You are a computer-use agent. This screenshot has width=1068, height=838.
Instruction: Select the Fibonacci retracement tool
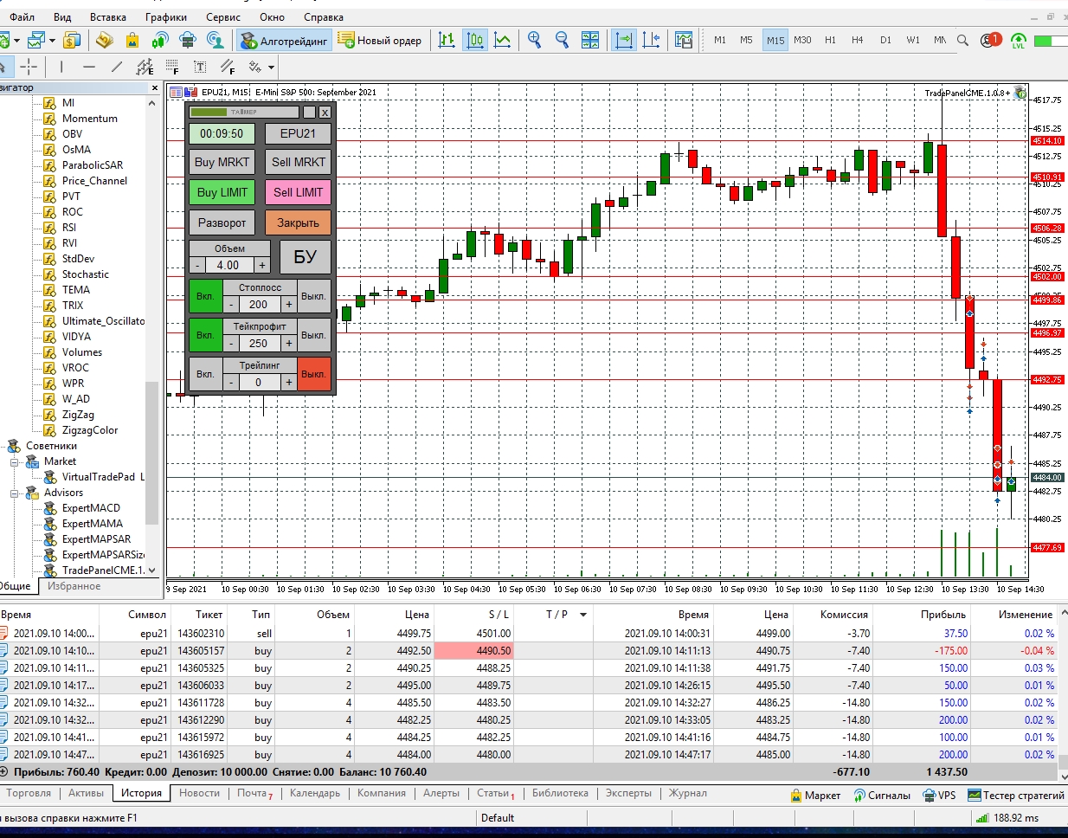pyautogui.click(x=172, y=67)
